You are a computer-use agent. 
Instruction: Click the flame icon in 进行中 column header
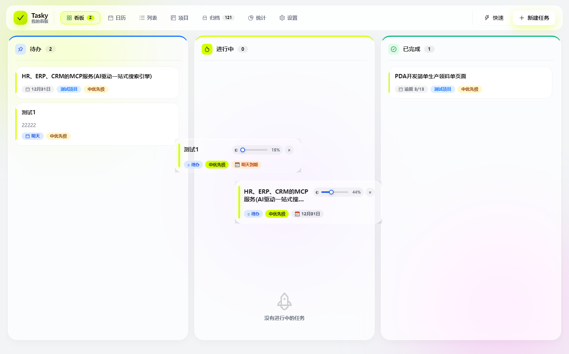point(207,49)
